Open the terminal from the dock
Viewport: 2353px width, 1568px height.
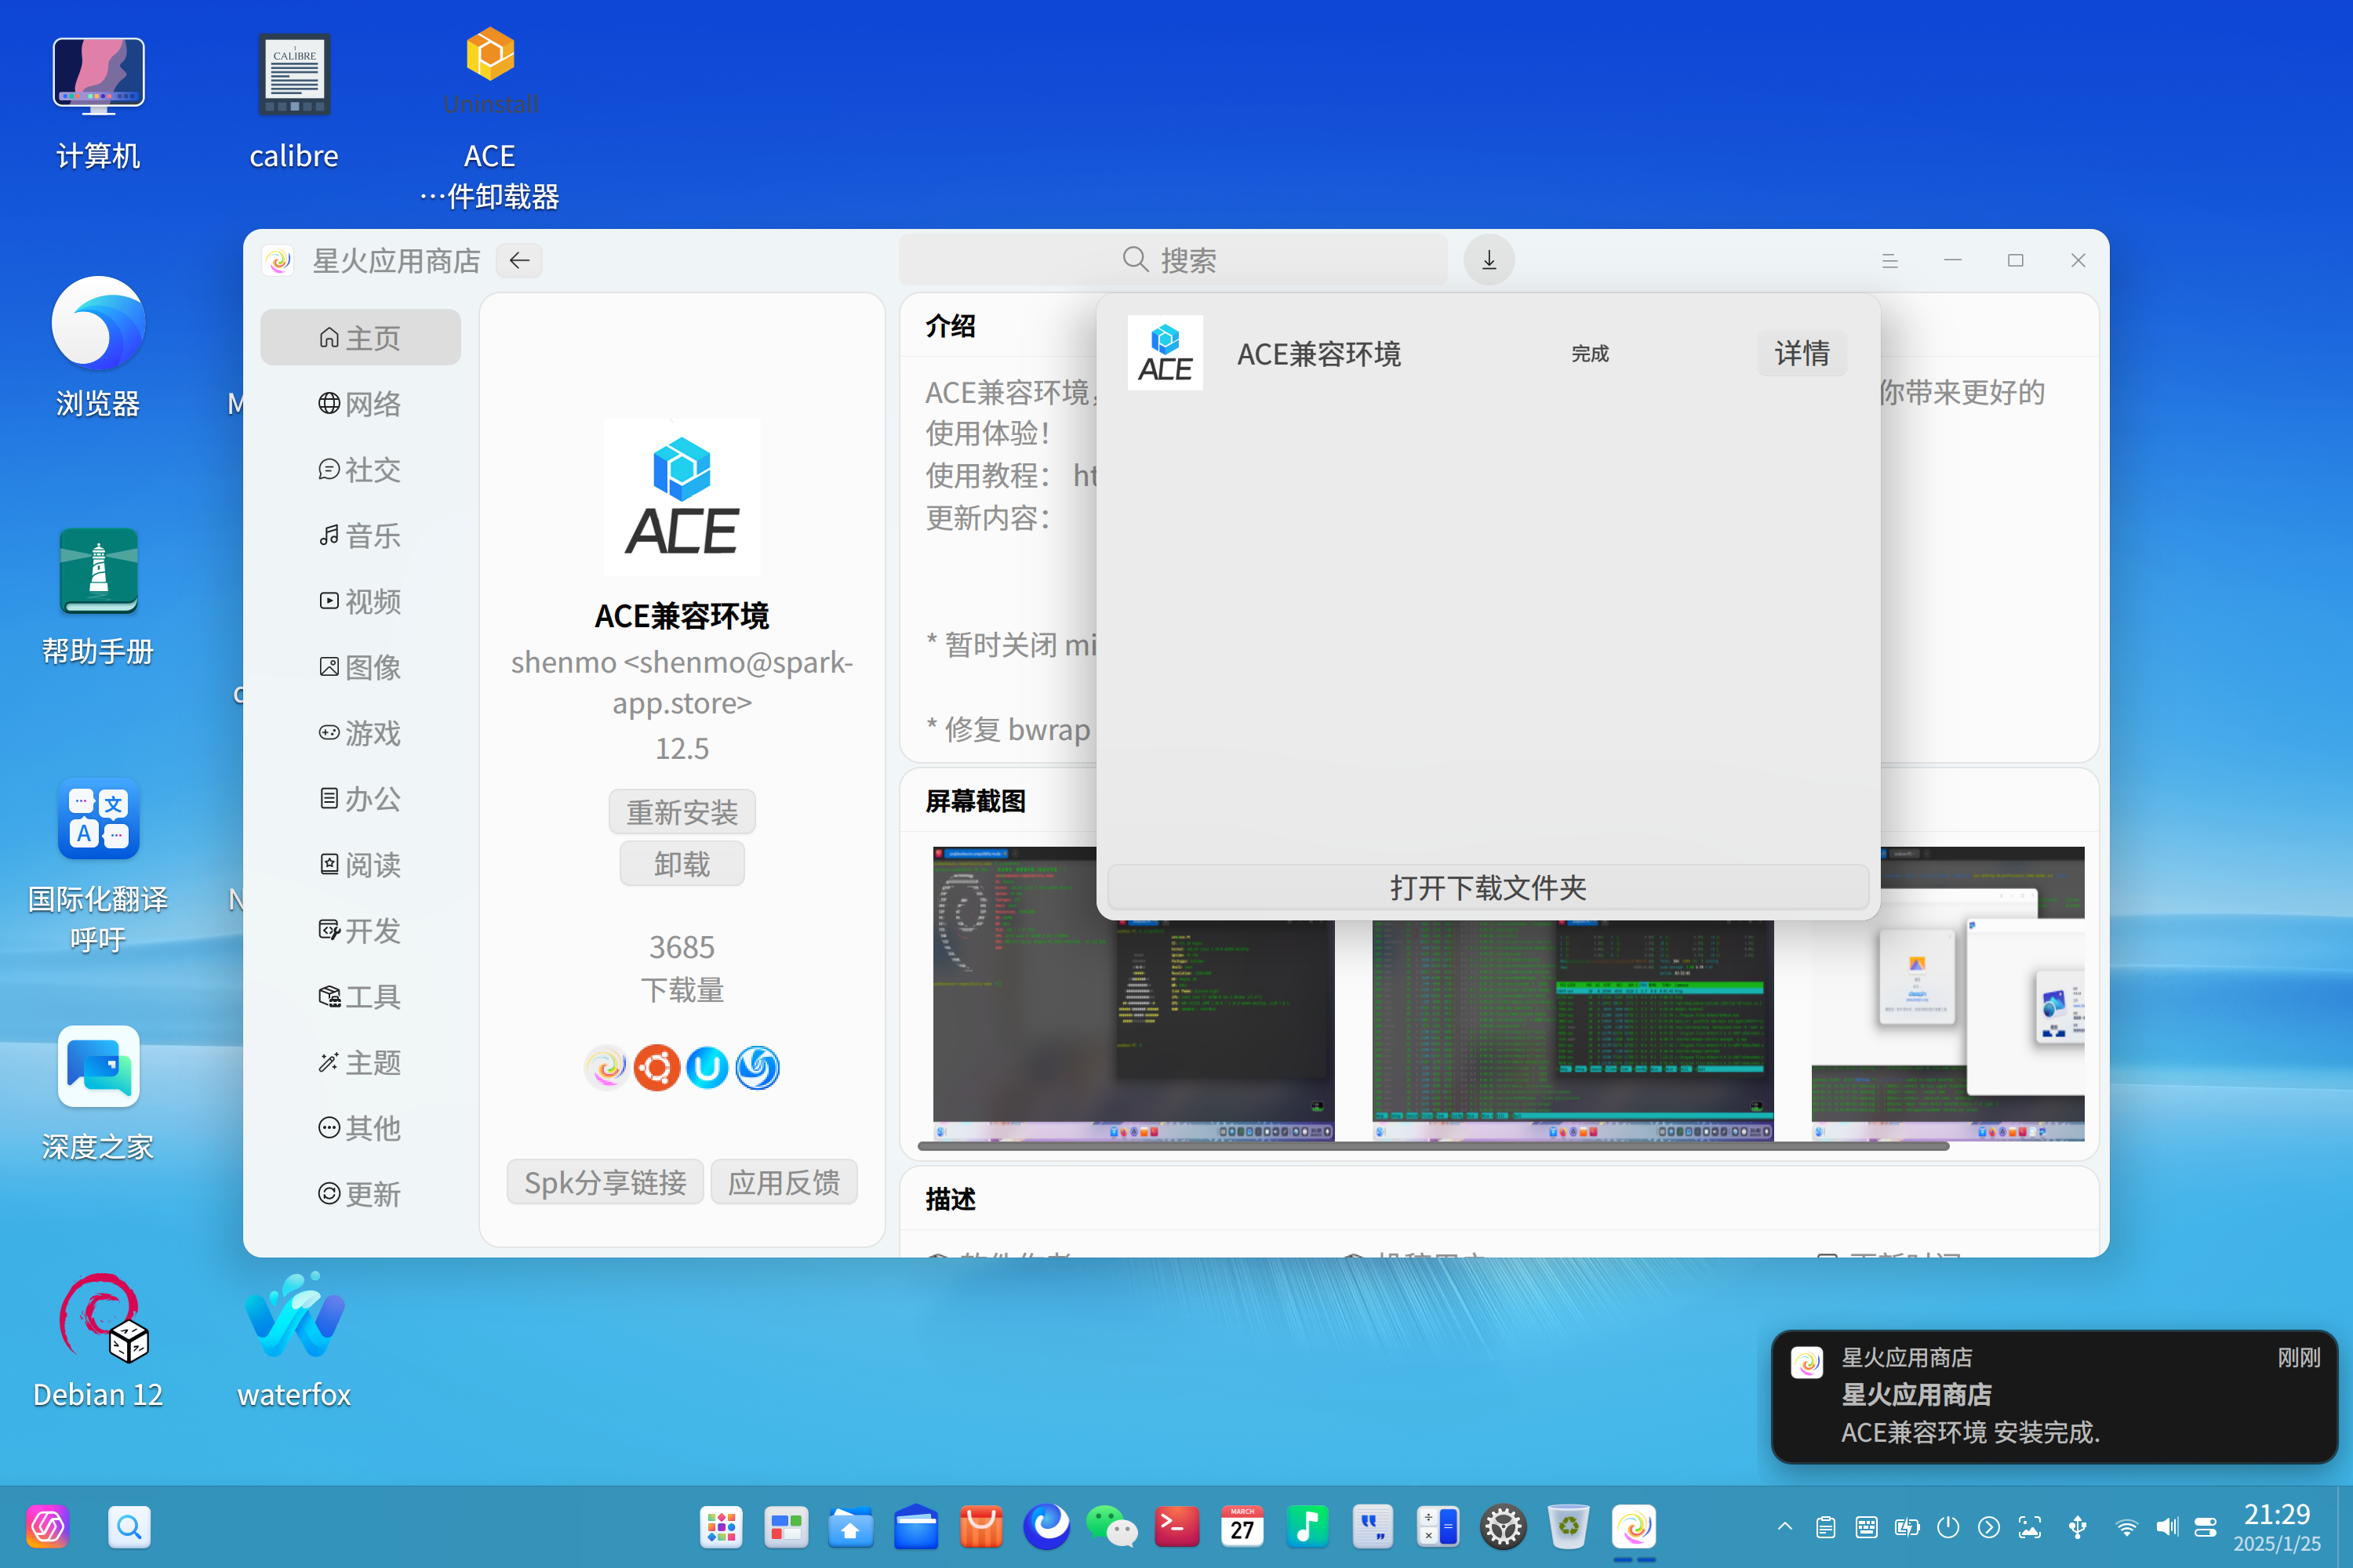pyautogui.click(x=1176, y=1527)
